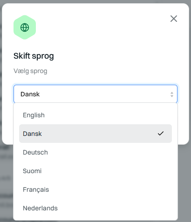Click the checkmark beside Dansk
The height and width of the screenshot is (222, 191).
pyautogui.click(x=161, y=134)
